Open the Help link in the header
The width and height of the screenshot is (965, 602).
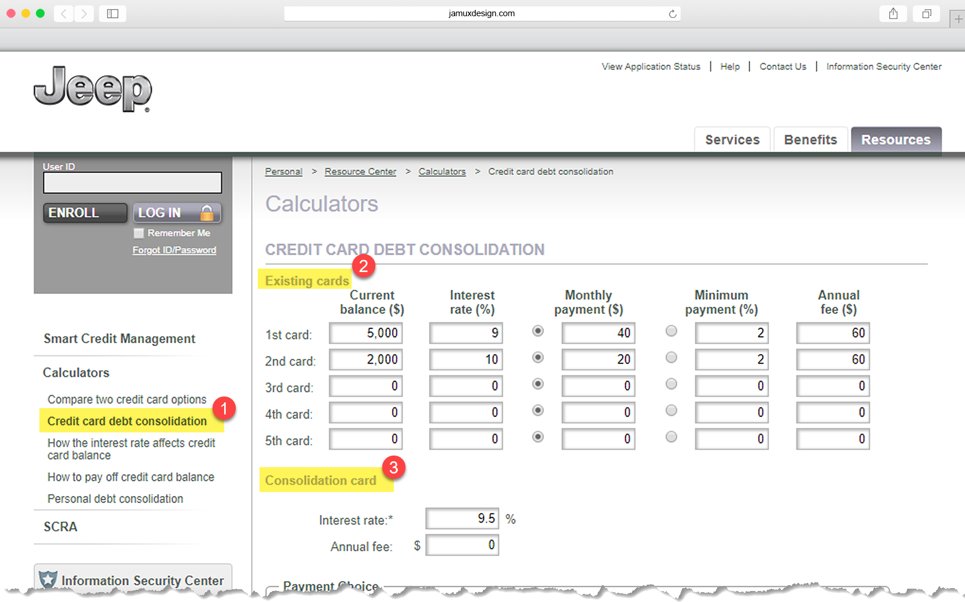tap(730, 67)
